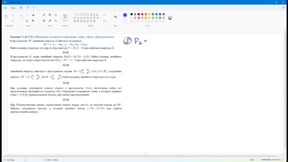Pick the Line shape
This screenshot has width=288, height=162.
tap(75, 14)
